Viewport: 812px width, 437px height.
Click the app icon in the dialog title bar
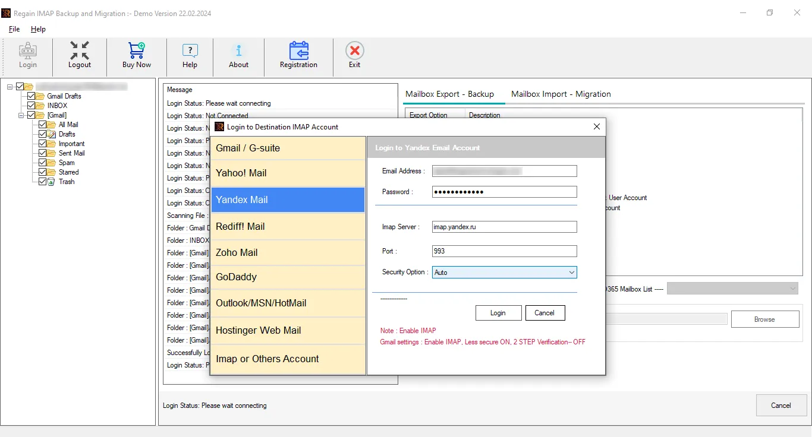coord(219,126)
